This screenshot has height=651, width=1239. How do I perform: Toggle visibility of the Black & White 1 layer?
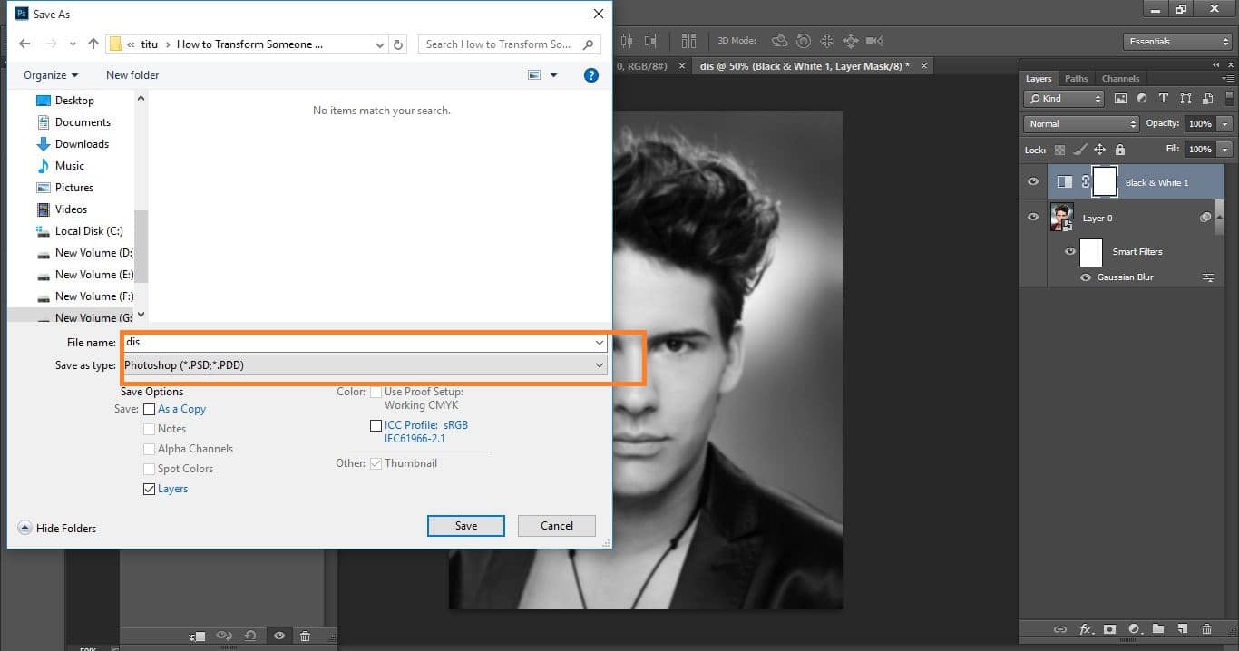1033,181
